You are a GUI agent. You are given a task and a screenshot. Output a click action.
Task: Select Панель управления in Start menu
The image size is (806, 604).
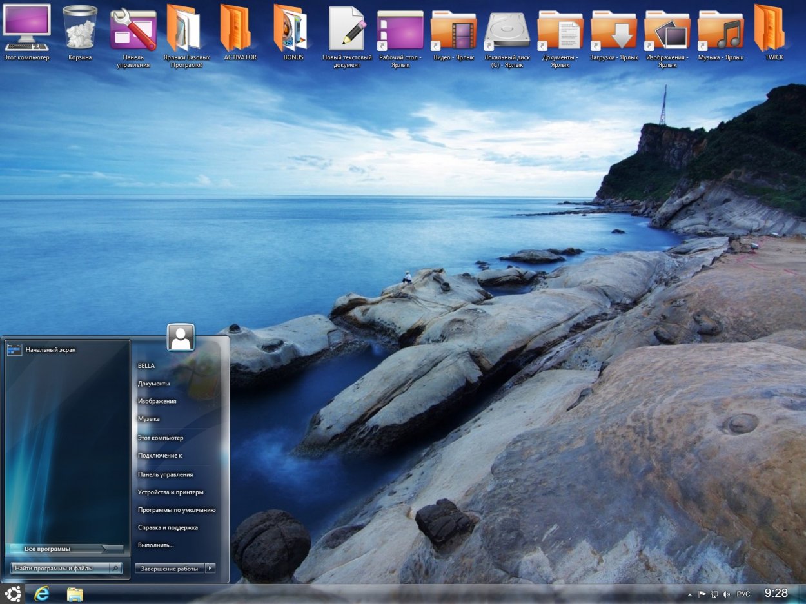point(165,474)
